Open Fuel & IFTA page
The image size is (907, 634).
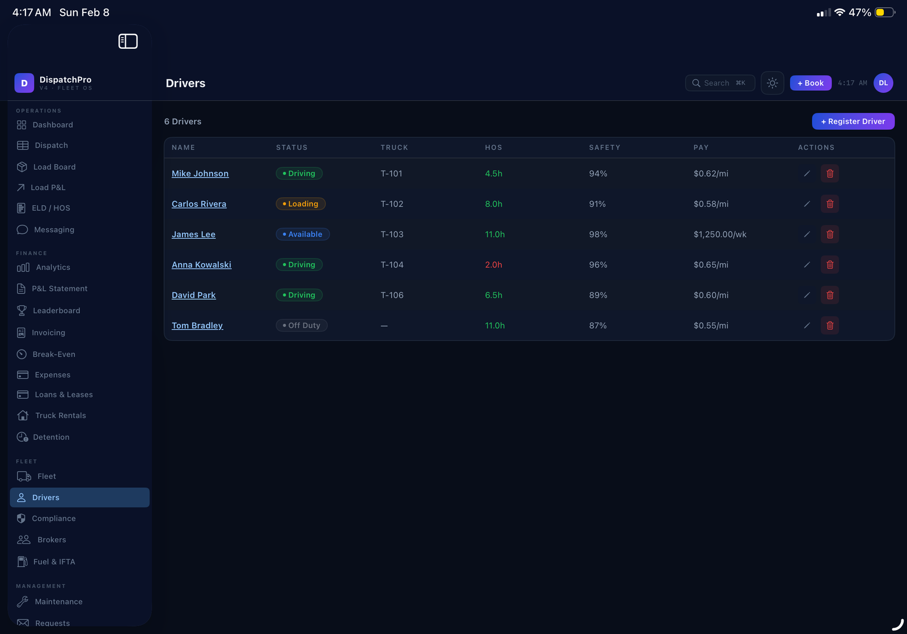(54, 562)
